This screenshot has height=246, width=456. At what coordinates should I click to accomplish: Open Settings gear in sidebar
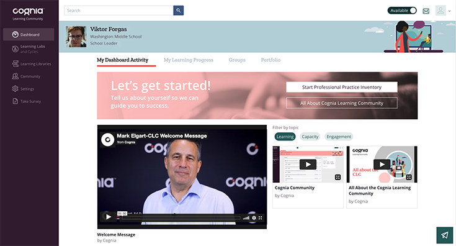point(15,89)
